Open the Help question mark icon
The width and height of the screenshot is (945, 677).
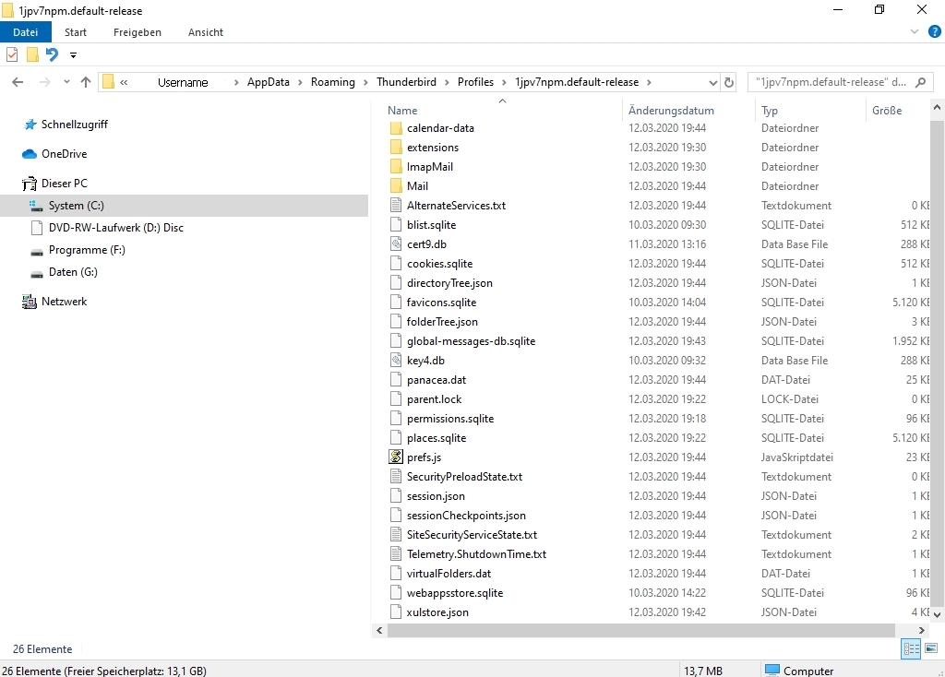coord(935,31)
